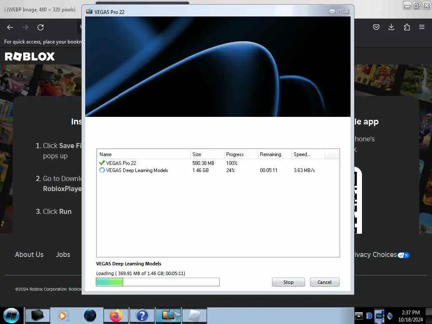Click the 00:05:11 remaining time cell
Image resolution: width=432 pixels, height=324 pixels.
click(x=269, y=170)
